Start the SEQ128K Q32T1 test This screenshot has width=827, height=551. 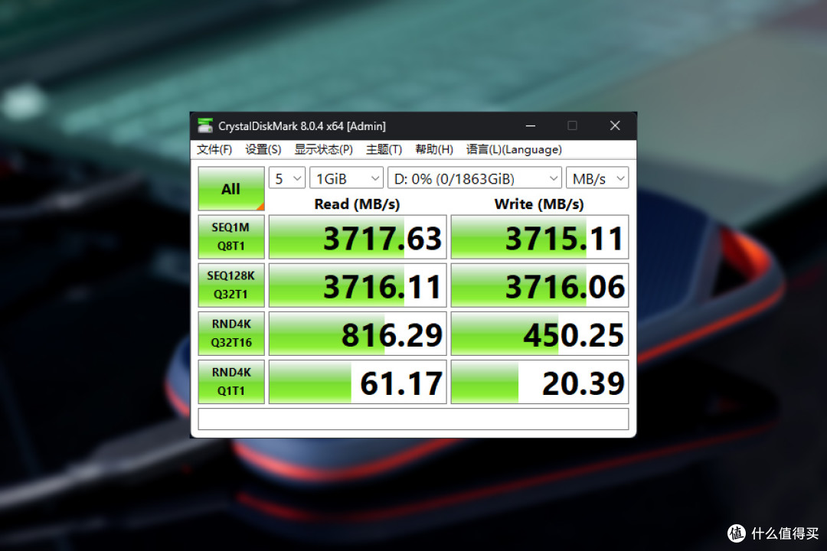point(231,285)
